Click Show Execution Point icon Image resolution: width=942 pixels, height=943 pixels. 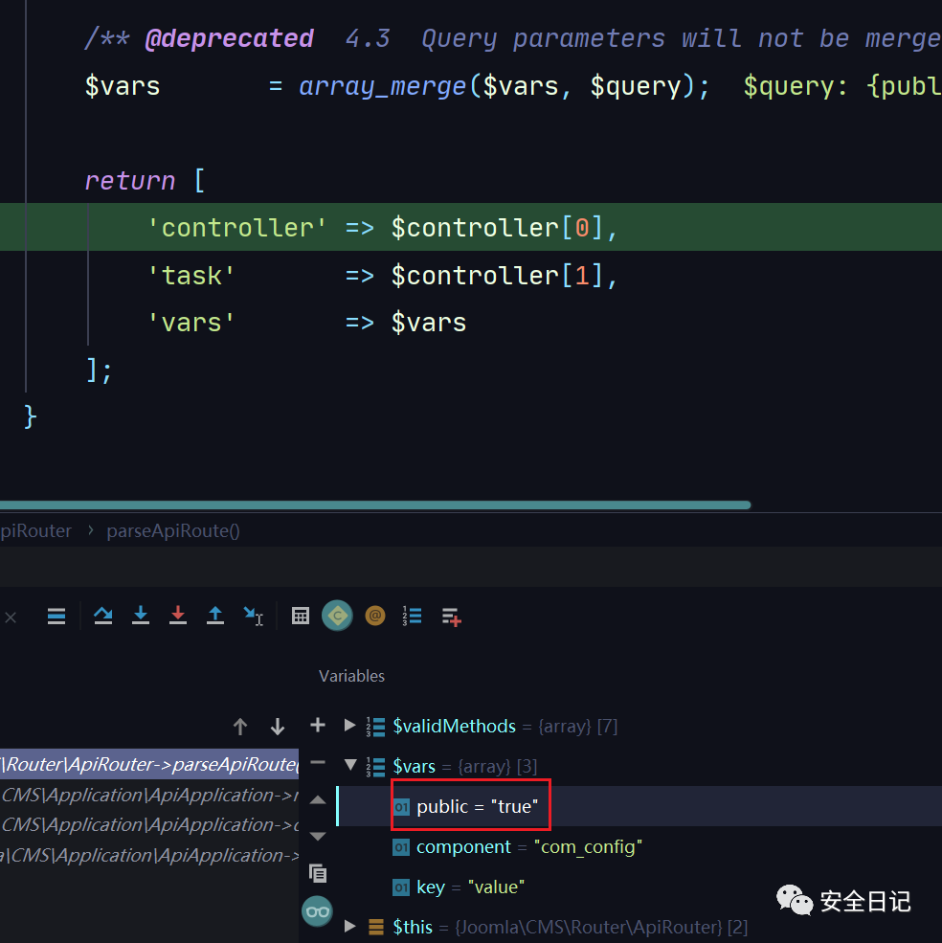pyautogui.click(x=56, y=617)
